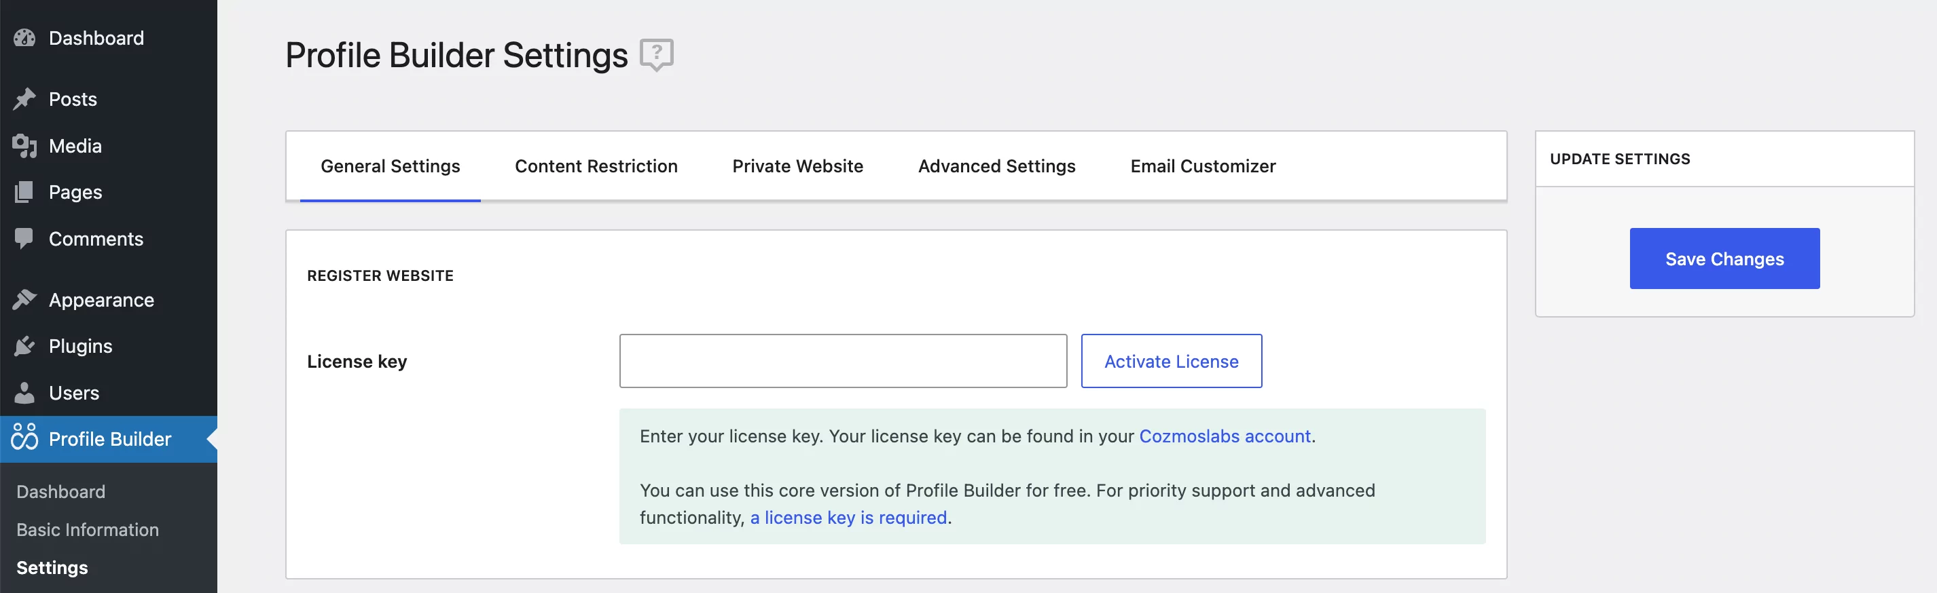Navigate to Pages menu entry
This screenshot has width=1937, height=593.
75,191
